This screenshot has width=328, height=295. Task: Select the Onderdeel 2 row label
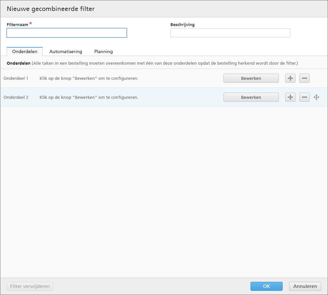(x=16, y=97)
